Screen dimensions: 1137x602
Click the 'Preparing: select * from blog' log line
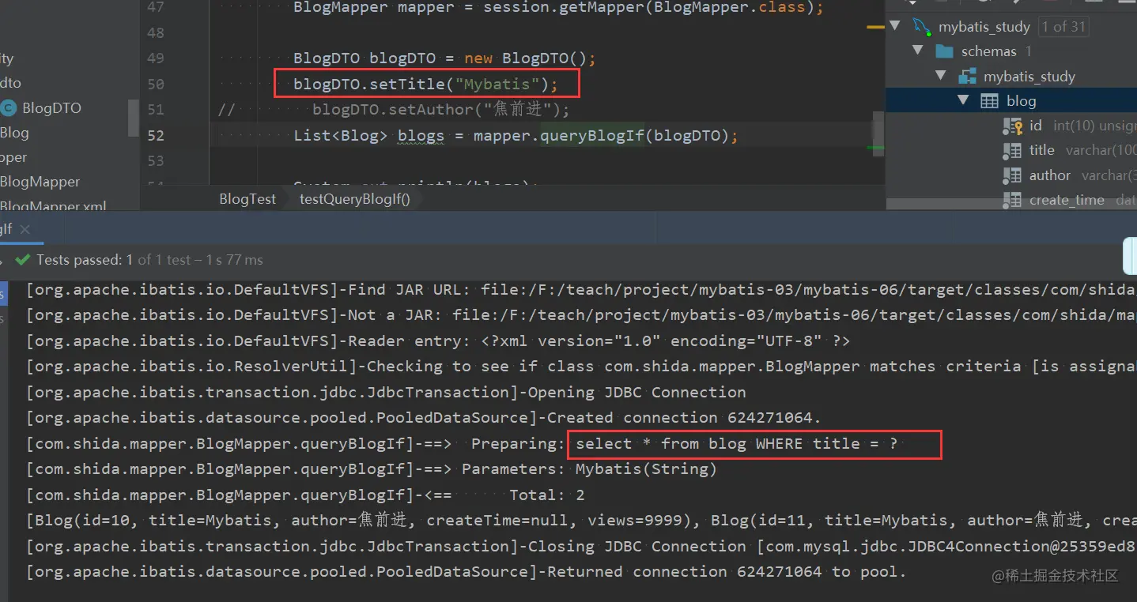(463, 444)
